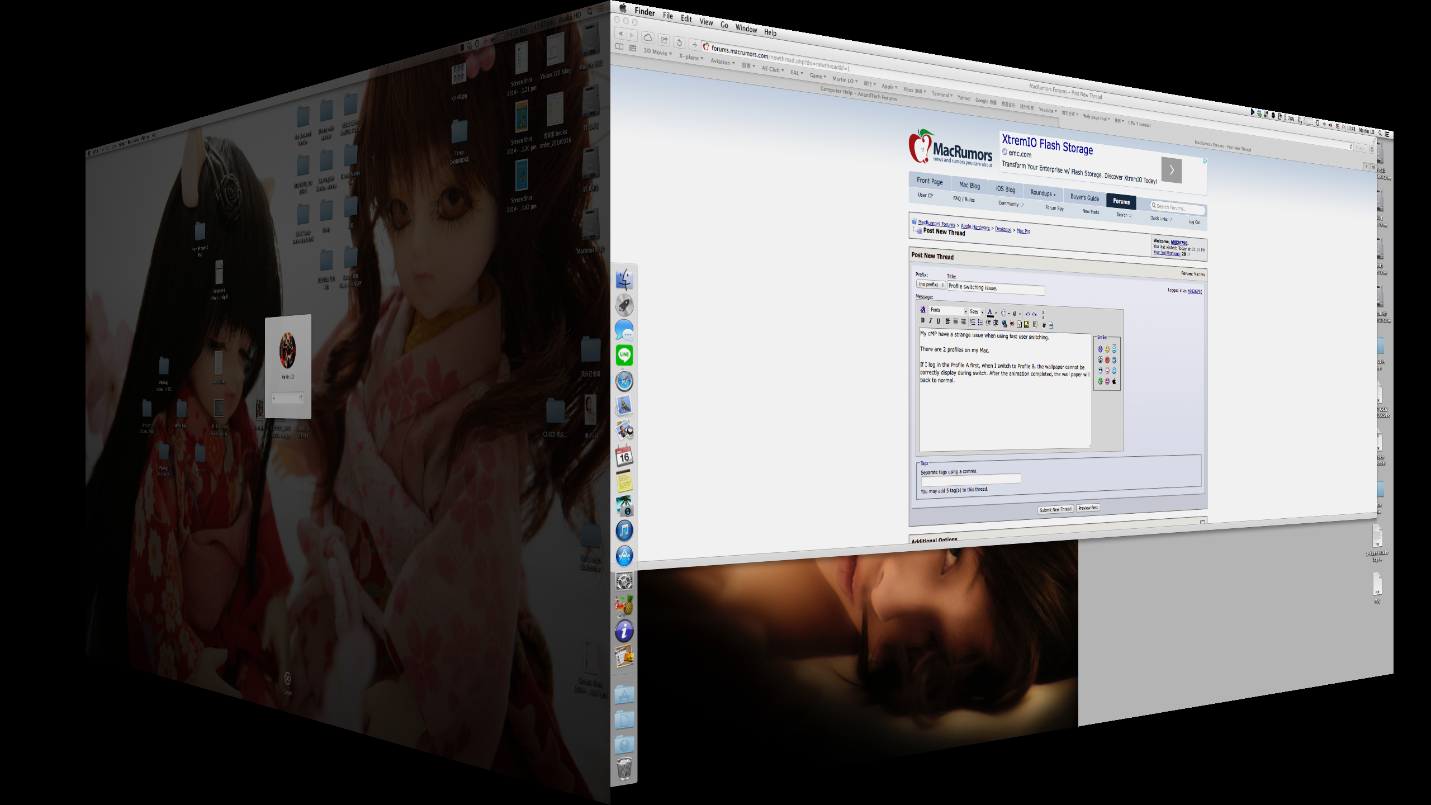The image size is (1431, 805).
Task: Click the Wrap Quote tags icon
Action: pyautogui.click(x=1035, y=325)
